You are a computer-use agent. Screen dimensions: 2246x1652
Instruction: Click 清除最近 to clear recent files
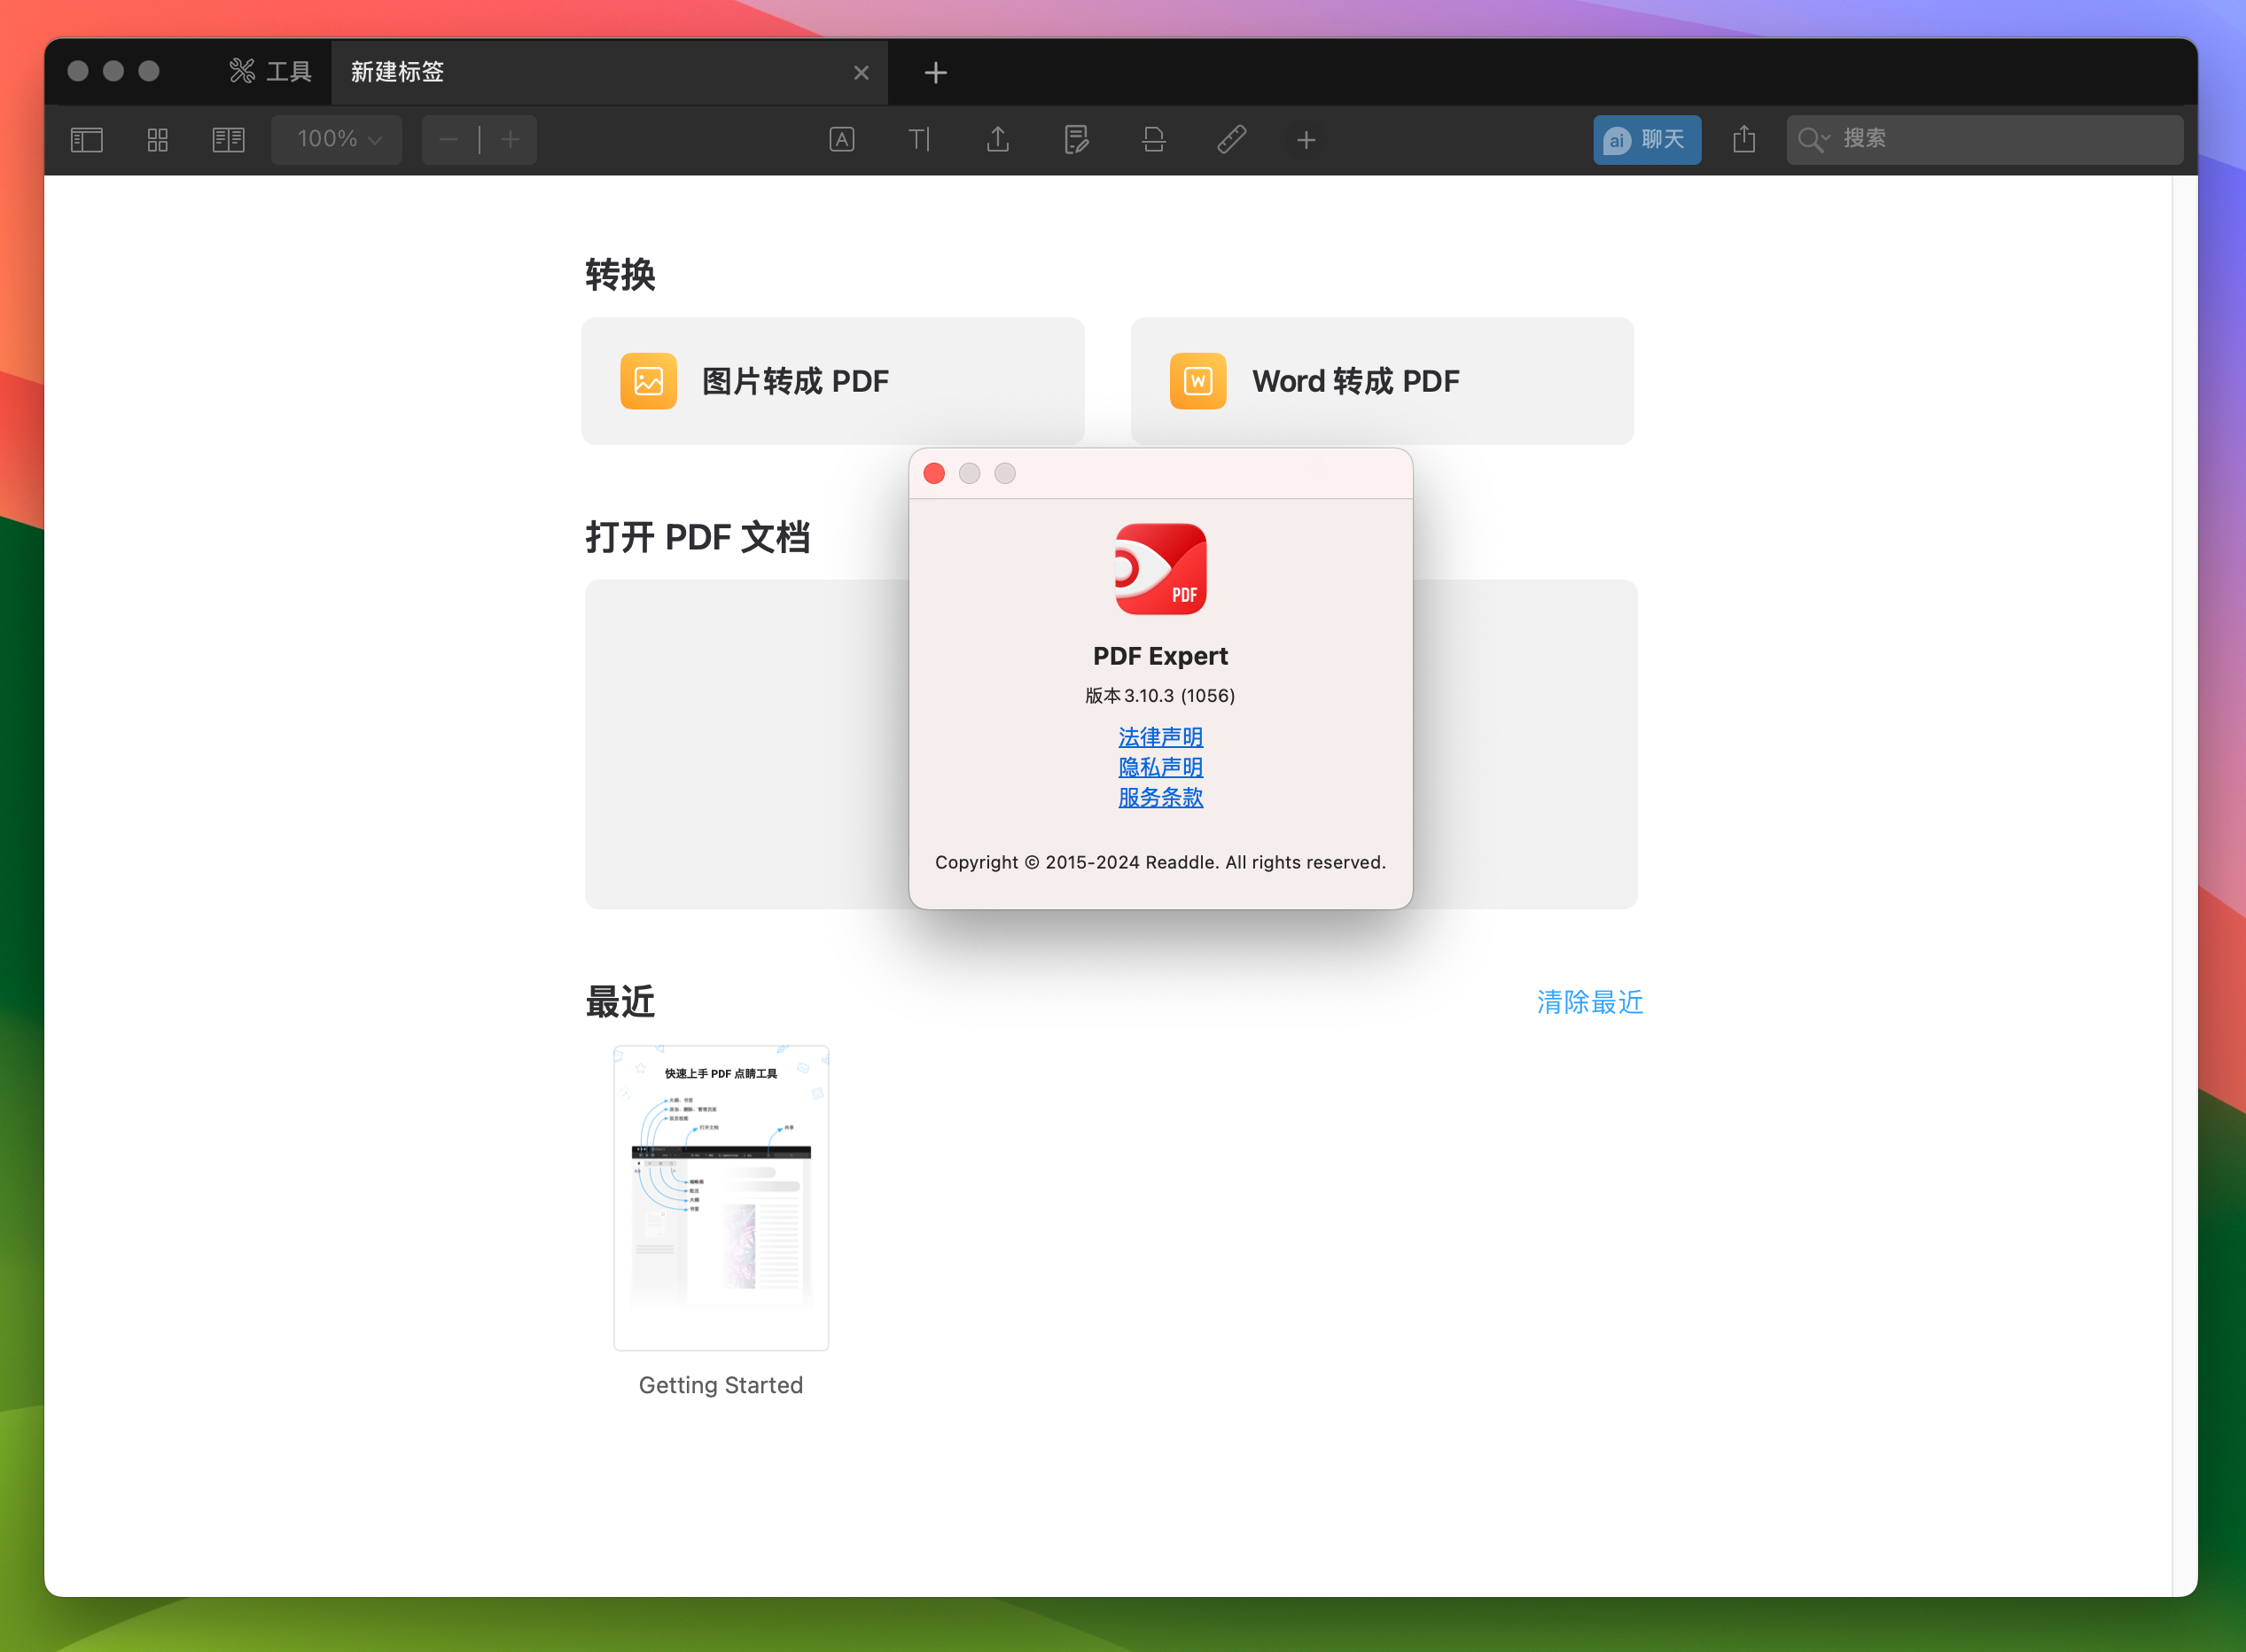pyautogui.click(x=1587, y=1001)
